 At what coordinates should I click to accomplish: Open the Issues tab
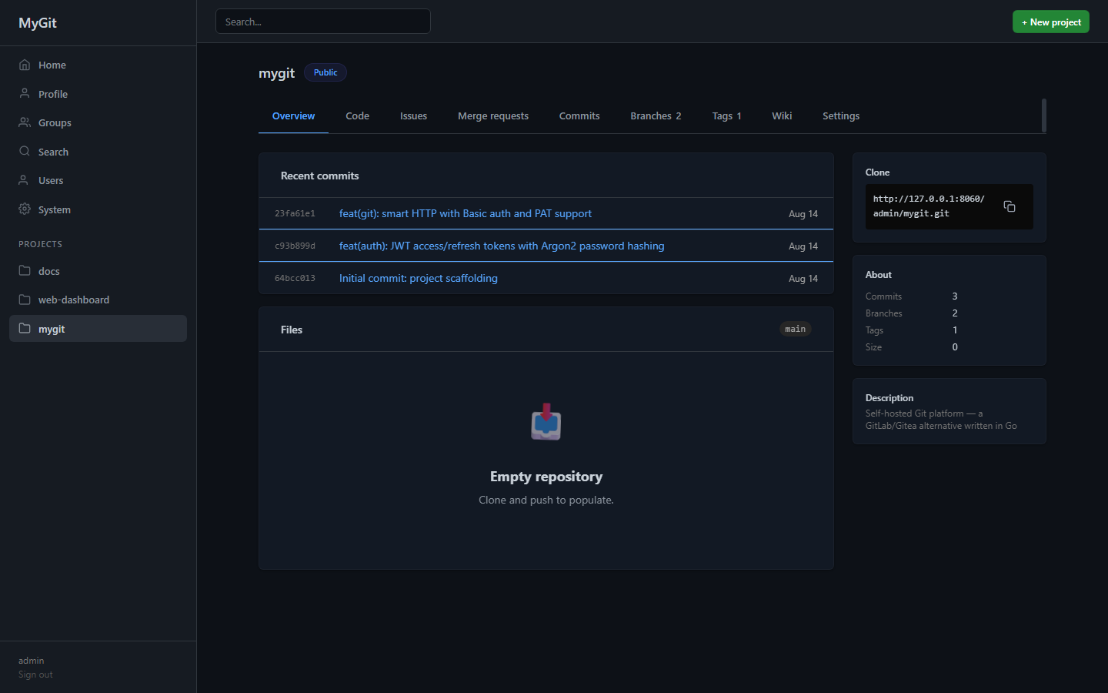(413, 116)
